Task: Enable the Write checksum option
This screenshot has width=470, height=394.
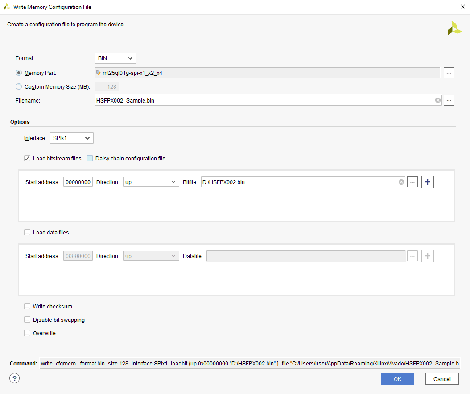Action: pos(28,306)
